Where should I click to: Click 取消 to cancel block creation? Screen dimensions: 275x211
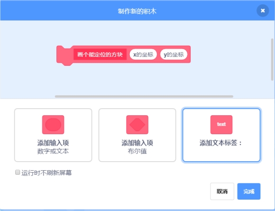pyautogui.click(x=222, y=192)
